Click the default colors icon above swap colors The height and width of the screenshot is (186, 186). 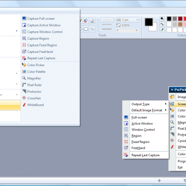(162, 19)
